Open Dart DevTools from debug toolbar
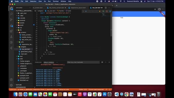The height and width of the screenshot is (98, 174). [110, 11]
